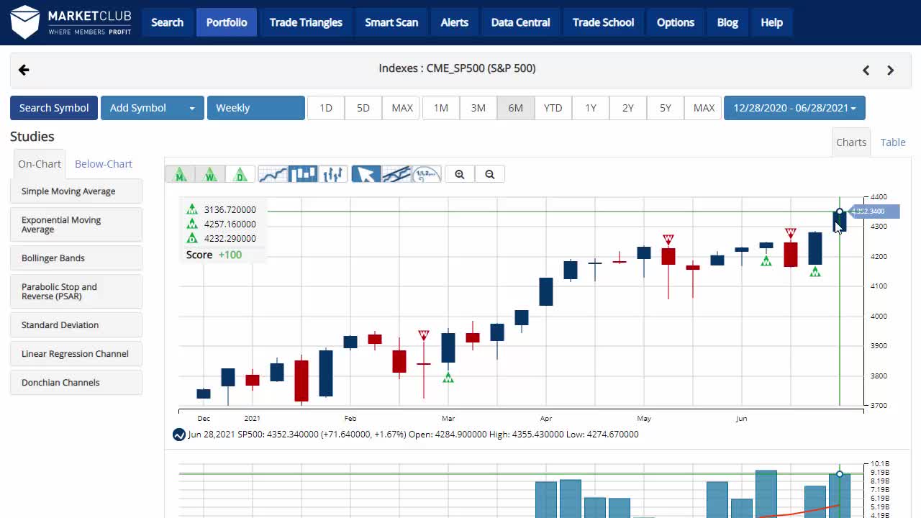921x518 pixels.
Task: Select the 5D intraday range
Action: click(x=363, y=108)
